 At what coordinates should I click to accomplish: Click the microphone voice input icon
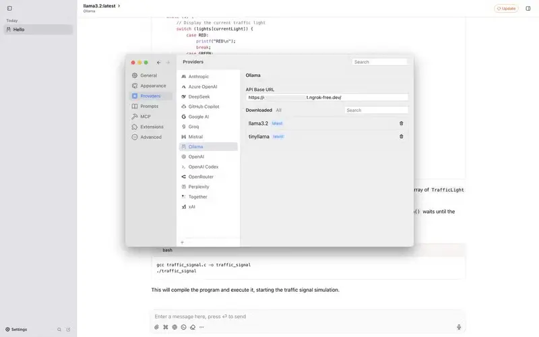coord(459,327)
